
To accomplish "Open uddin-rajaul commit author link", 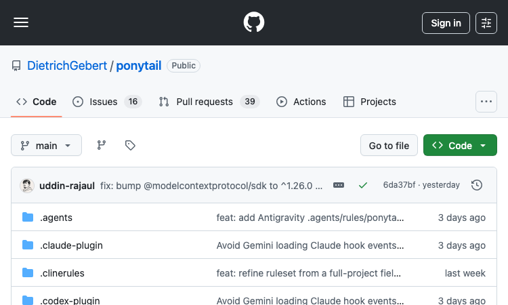I will click(67, 186).
